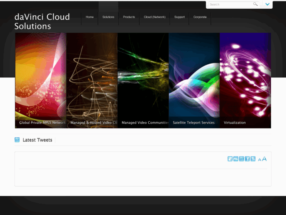Open the Corporate menu item

[200, 17]
